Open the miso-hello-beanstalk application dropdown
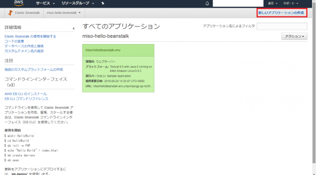316x175 pixels. click(64, 13)
